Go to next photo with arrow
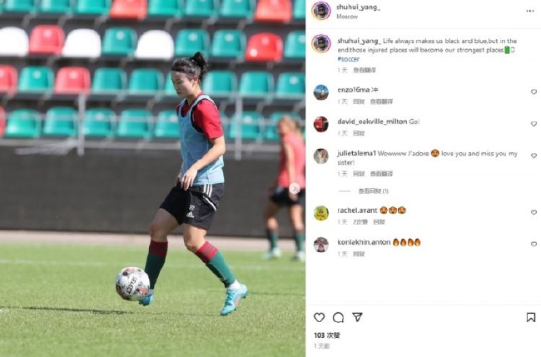This screenshot has height=357, width=541. coord(295,189)
